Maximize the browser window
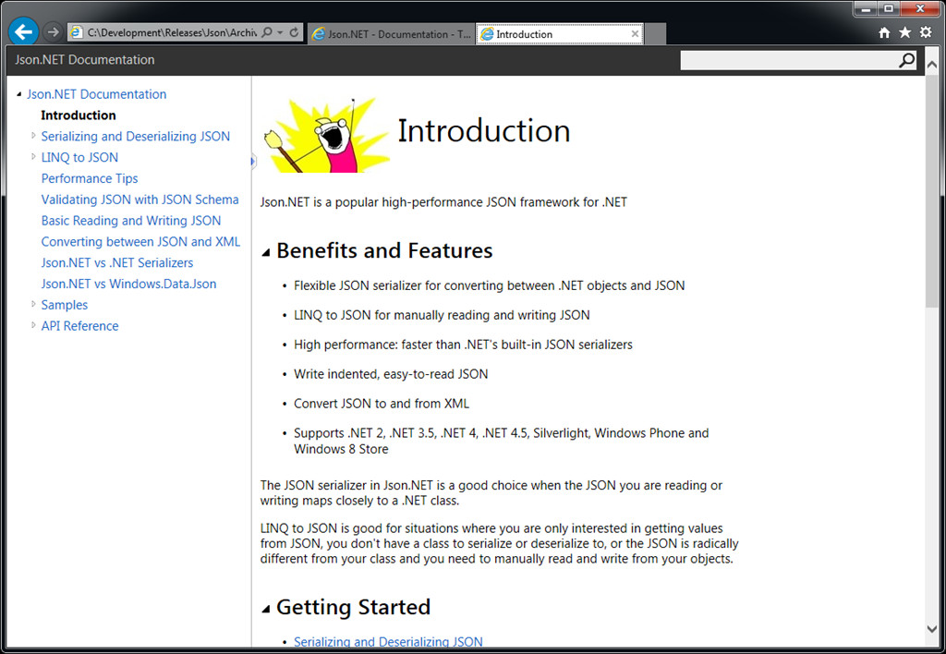Screen dimensions: 946x654 pyautogui.click(x=889, y=8)
